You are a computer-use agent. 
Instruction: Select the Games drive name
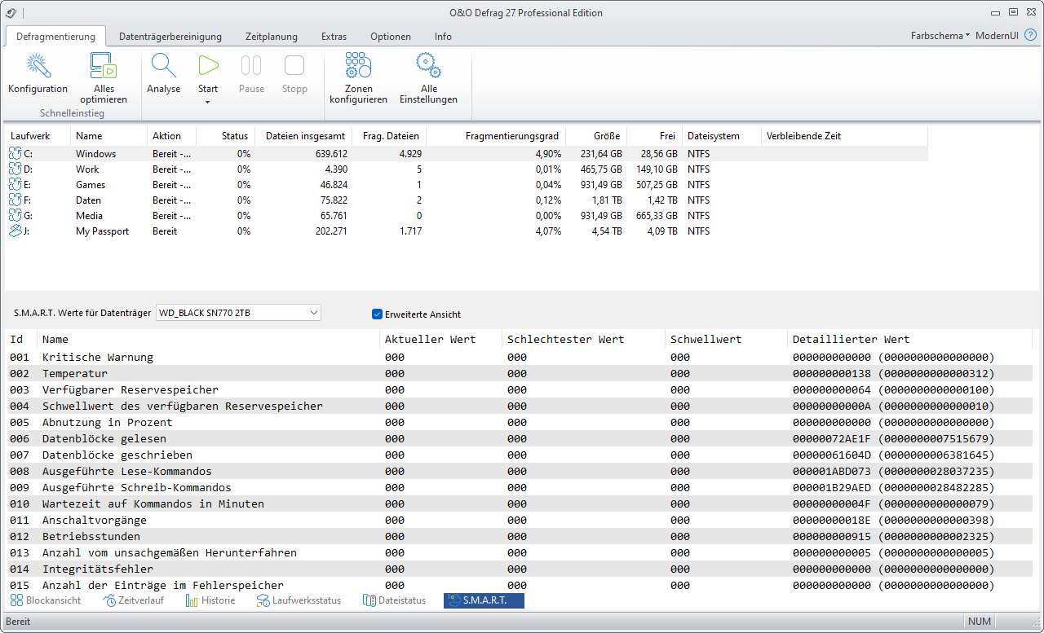tap(91, 185)
